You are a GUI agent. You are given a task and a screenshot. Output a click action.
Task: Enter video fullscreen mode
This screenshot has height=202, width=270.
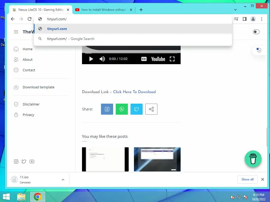click(x=172, y=59)
